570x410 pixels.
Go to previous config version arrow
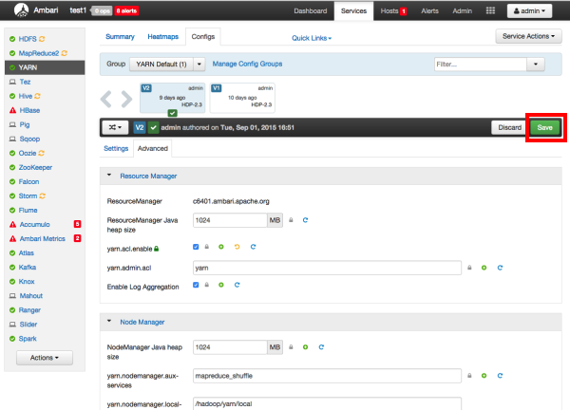(x=105, y=99)
